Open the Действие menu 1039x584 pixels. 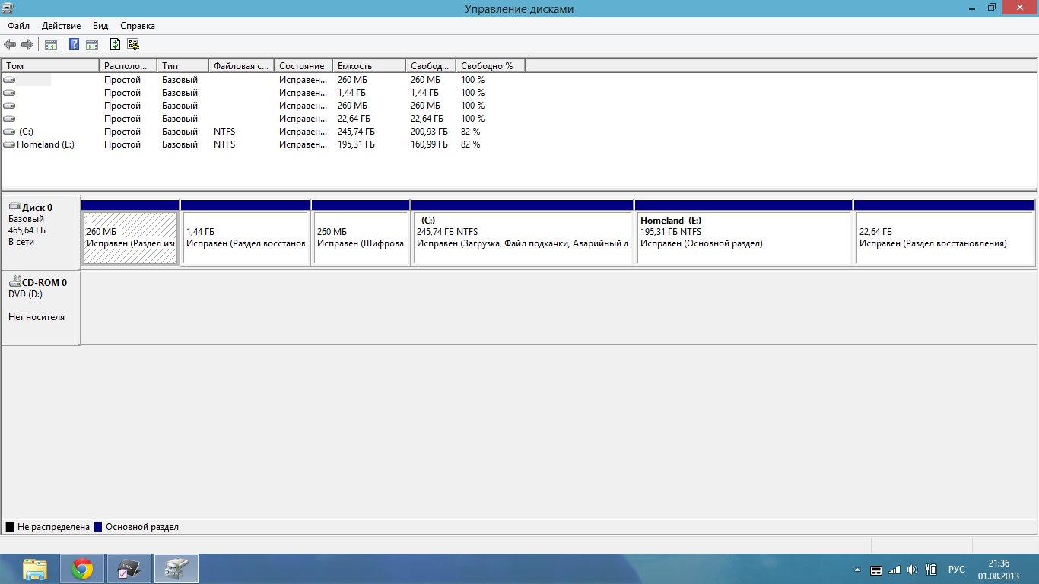coord(62,26)
